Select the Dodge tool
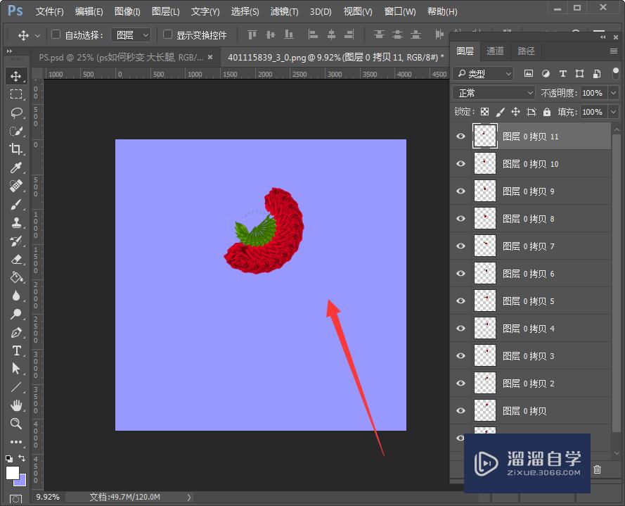This screenshot has height=506, width=625. (16, 314)
